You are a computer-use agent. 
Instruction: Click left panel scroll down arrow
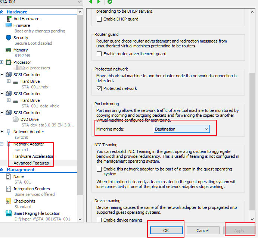(80, 219)
